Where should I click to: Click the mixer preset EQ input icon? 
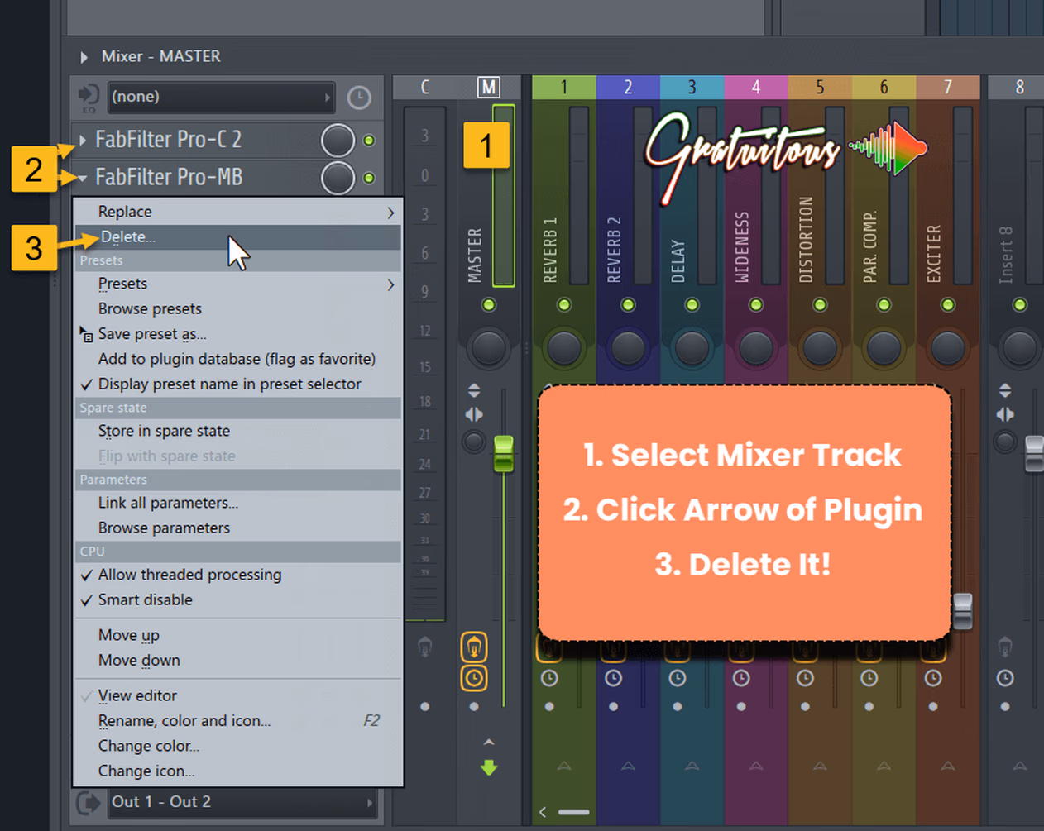tap(88, 98)
